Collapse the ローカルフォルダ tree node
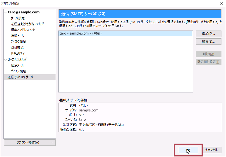 click(x=6, y=59)
